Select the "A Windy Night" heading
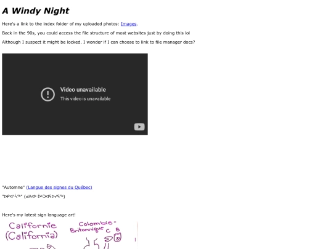 pyautogui.click(x=36, y=11)
